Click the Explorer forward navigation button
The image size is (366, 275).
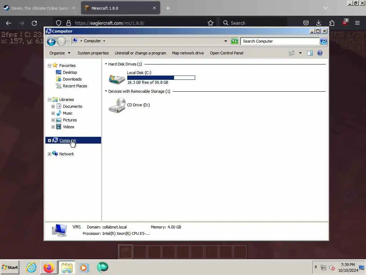coord(61,42)
